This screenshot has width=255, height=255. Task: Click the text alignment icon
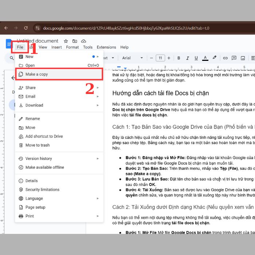[x=253, y=58]
